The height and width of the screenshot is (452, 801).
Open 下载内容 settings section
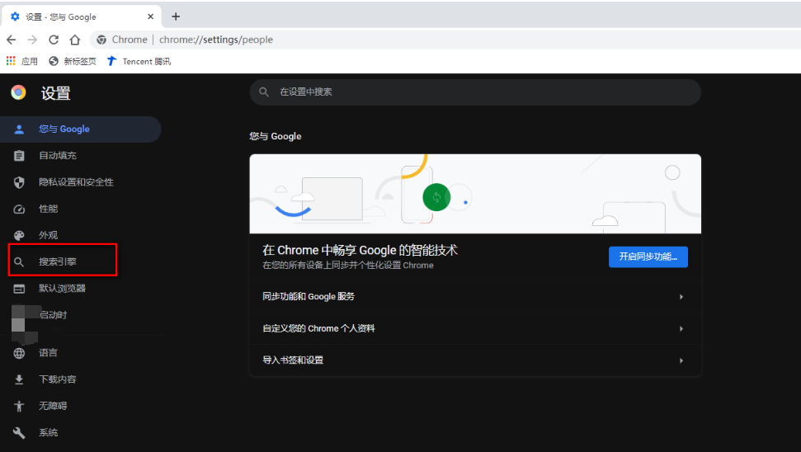(81, 379)
